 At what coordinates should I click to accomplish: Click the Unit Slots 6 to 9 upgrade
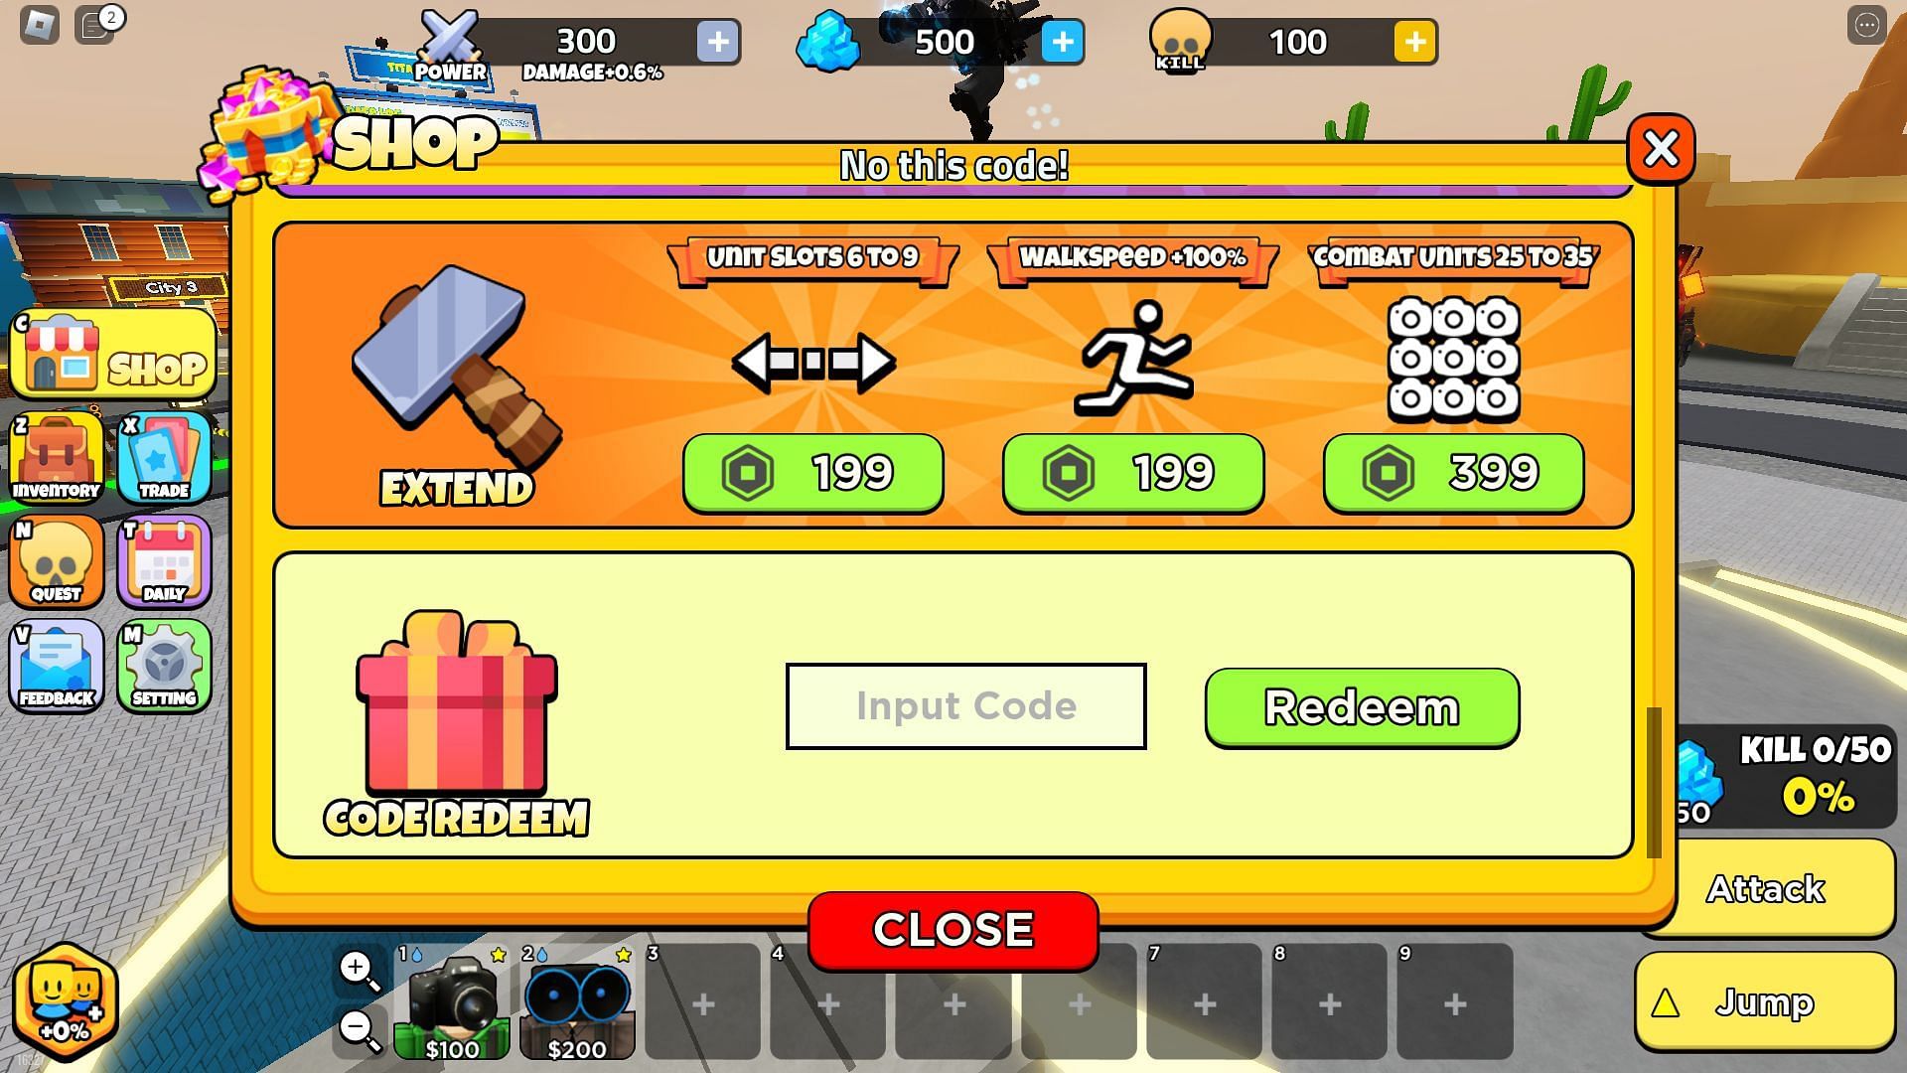click(812, 472)
